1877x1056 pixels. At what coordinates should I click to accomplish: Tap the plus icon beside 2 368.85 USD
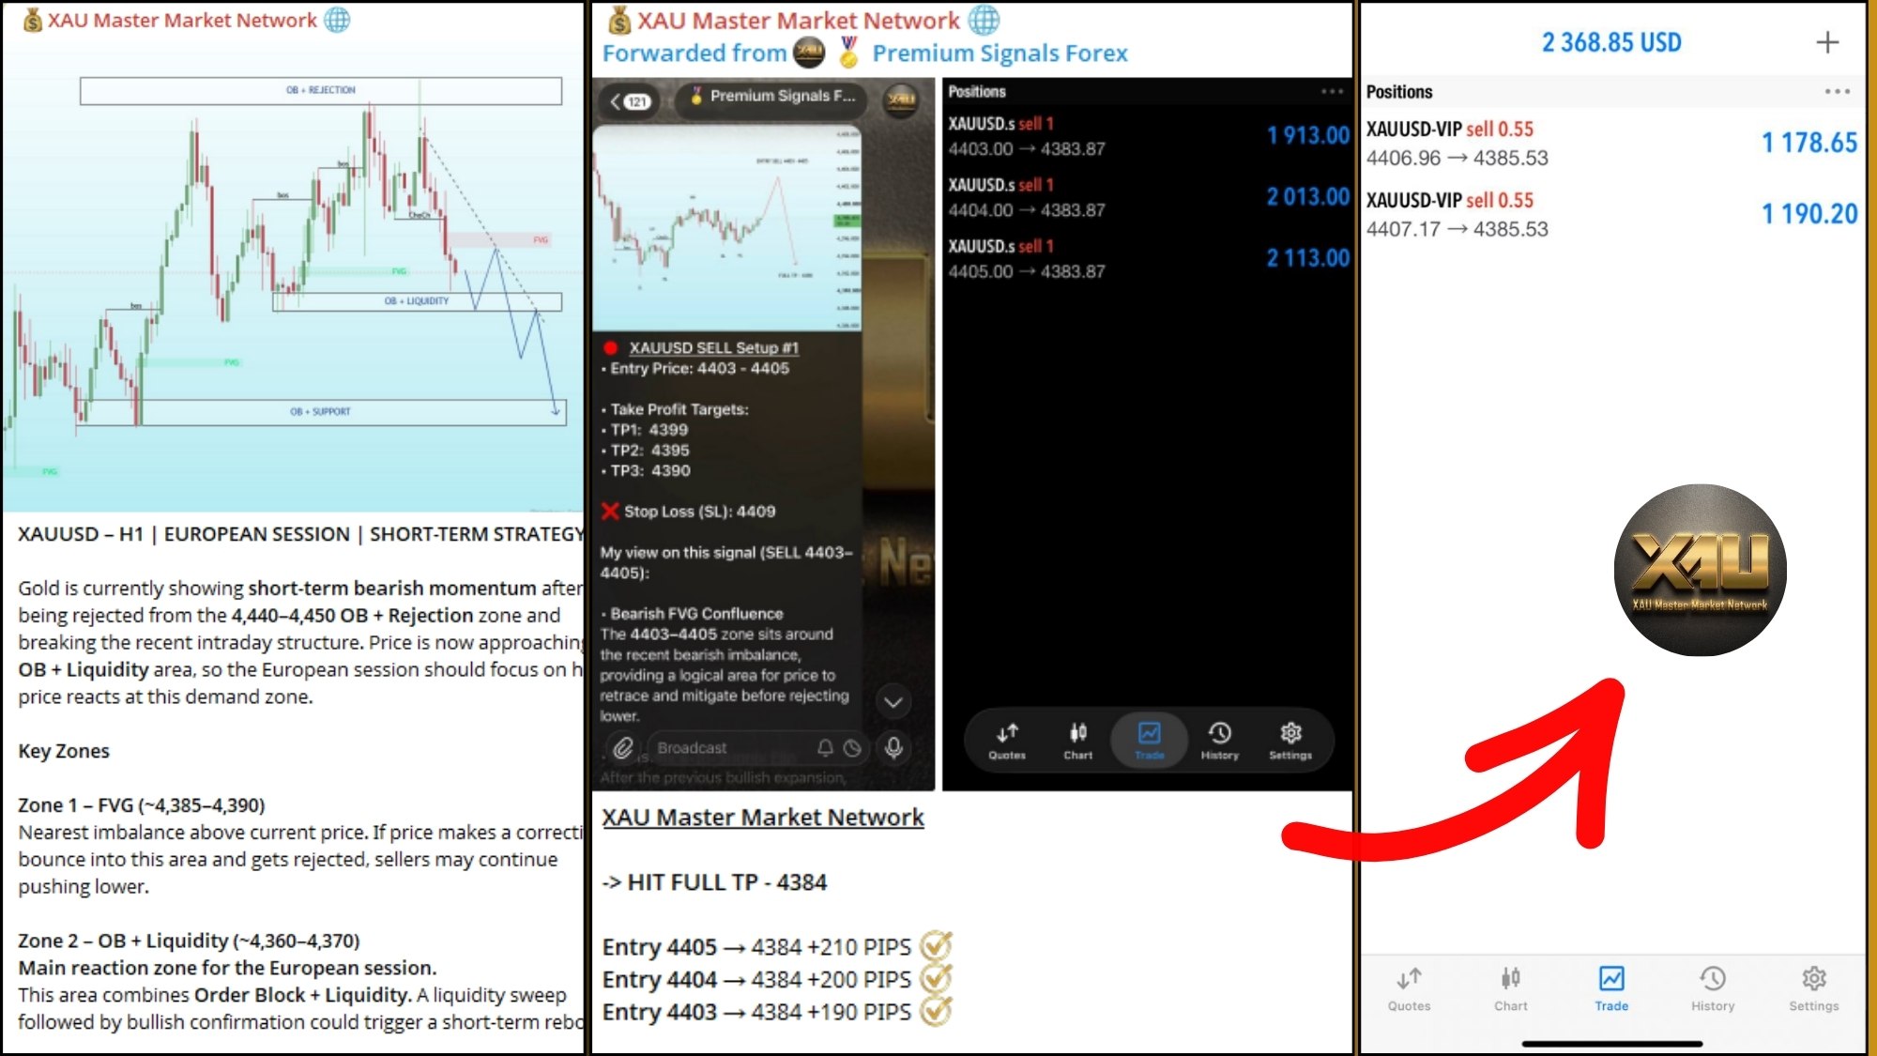[x=1826, y=42]
